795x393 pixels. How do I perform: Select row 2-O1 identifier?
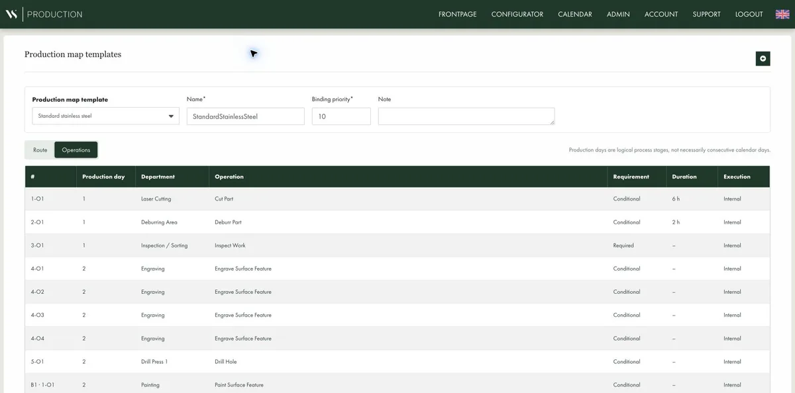click(38, 222)
